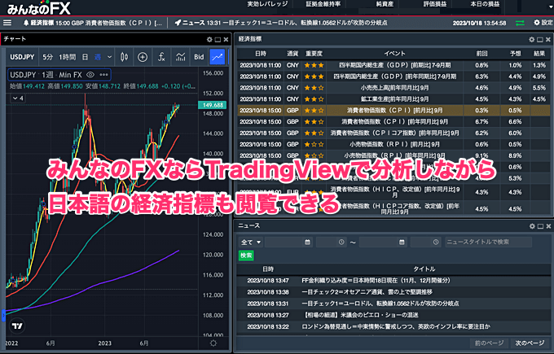554x354 pixels.
Task: Click the compare symbol plus icon
Action: (143, 57)
